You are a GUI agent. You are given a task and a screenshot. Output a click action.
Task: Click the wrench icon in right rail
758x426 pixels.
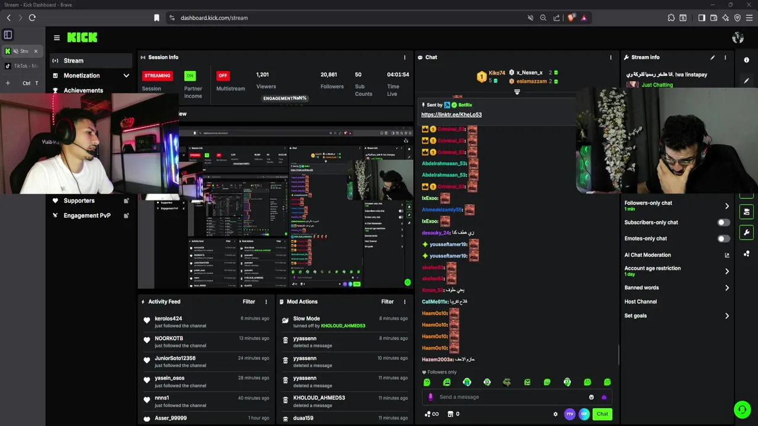[x=746, y=232]
